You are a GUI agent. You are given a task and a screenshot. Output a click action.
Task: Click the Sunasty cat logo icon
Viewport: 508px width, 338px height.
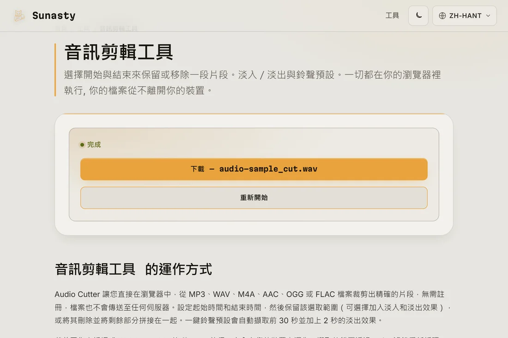pos(19,16)
